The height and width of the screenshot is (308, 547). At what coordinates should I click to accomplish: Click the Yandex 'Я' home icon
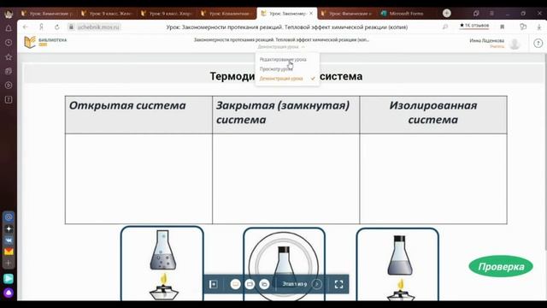click(x=41, y=27)
